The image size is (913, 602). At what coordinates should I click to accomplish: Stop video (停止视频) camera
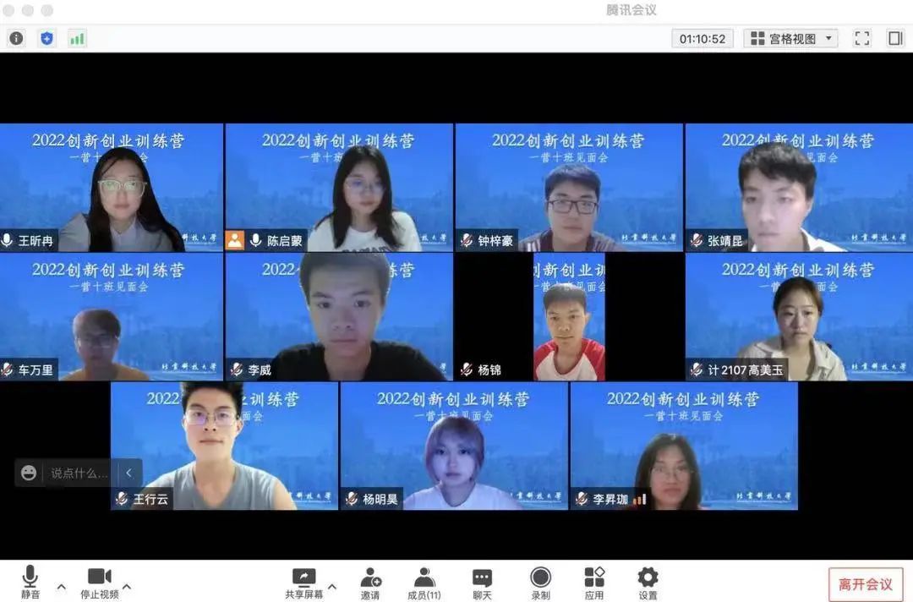(x=100, y=582)
